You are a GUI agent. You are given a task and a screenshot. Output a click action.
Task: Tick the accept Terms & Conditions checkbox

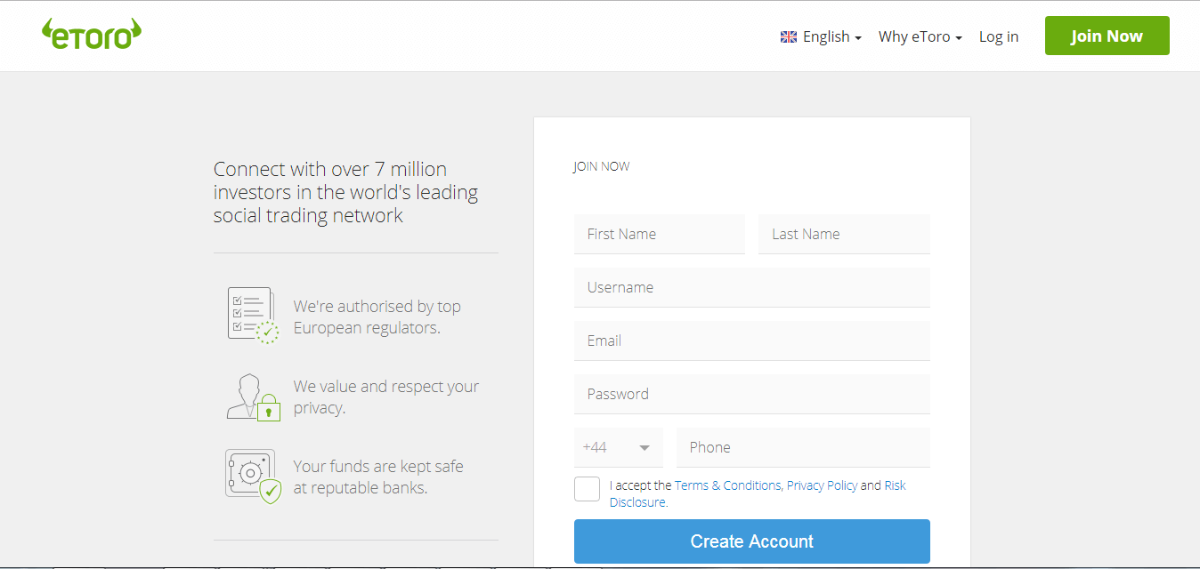point(588,489)
